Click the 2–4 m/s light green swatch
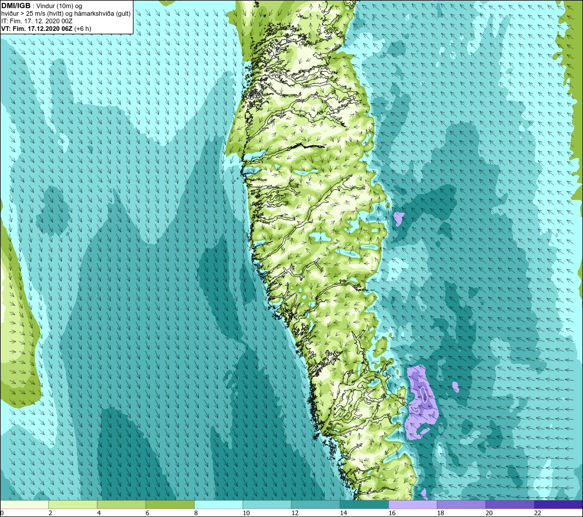This screenshot has width=583, height=517. pos(73,504)
